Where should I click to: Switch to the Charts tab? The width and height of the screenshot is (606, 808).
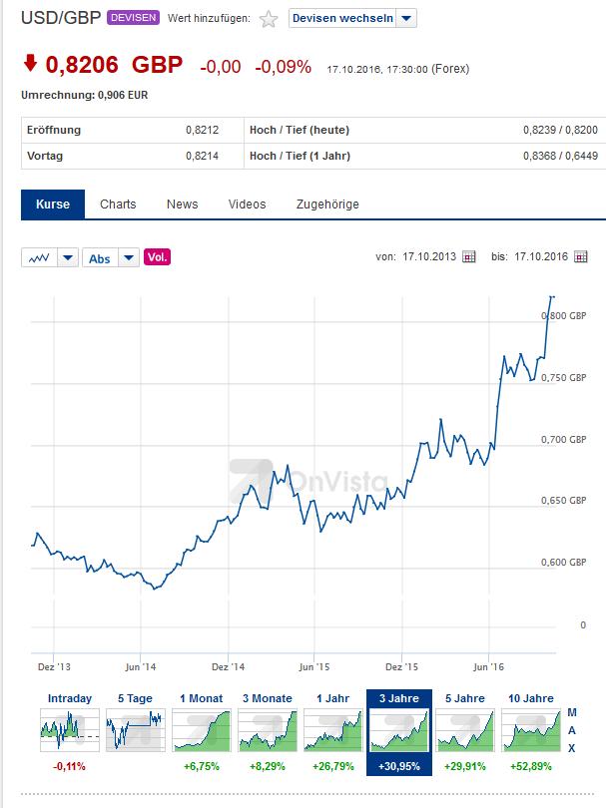(118, 204)
